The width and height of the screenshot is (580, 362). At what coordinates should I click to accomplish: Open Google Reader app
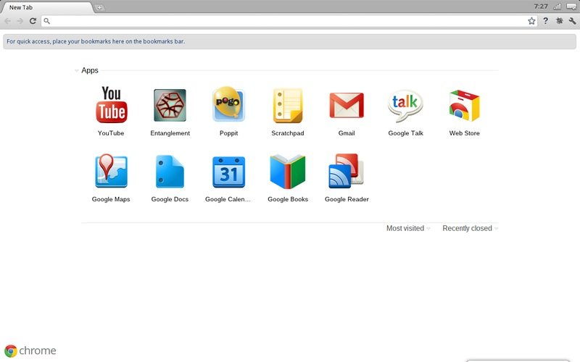pos(347,171)
